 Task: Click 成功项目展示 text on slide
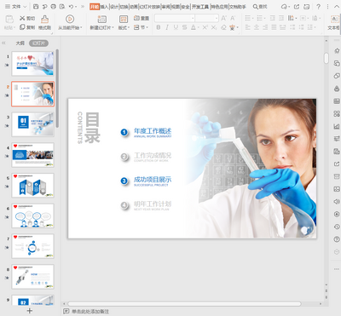(x=153, y=180)
